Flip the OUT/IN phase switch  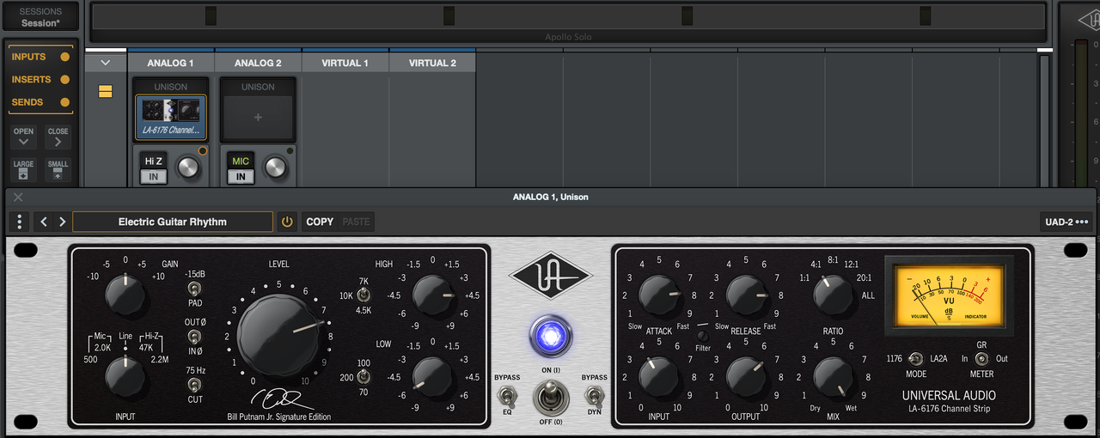click(194, 337)
